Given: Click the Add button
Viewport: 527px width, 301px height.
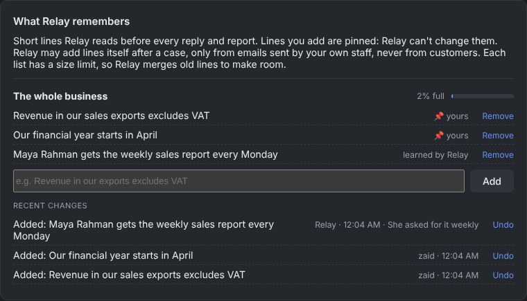Looking at the screenshot, I should pyautogui.click(x=492, y=181).
